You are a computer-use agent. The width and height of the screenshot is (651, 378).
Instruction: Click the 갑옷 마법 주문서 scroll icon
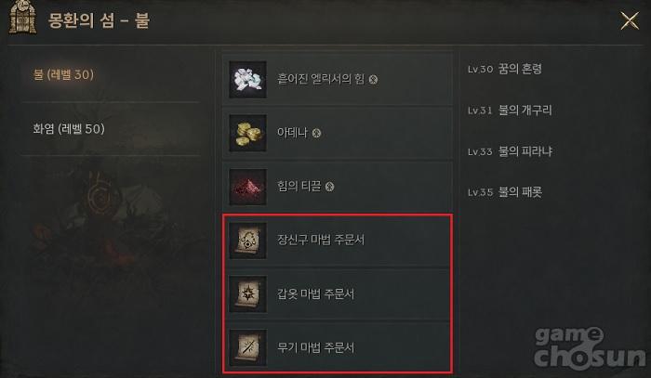click(x=248, y=294)
